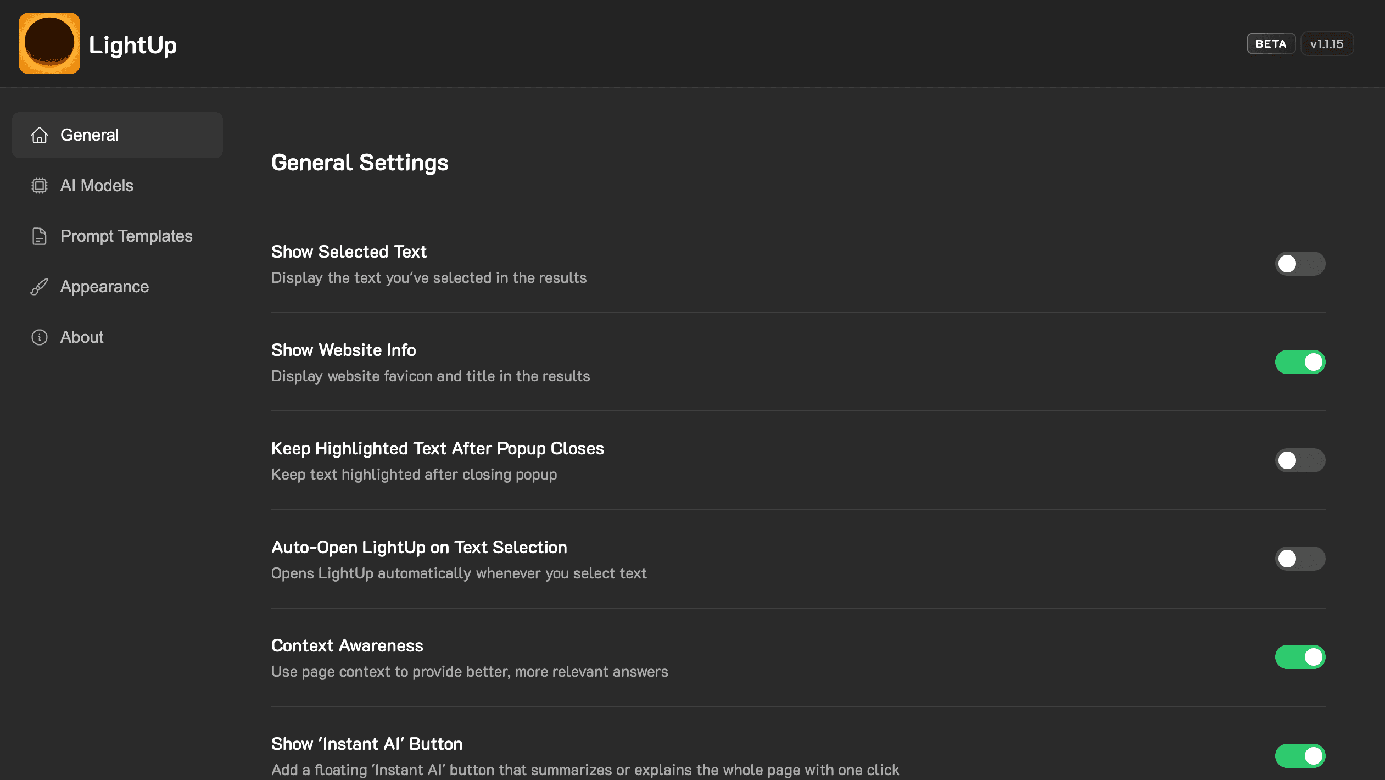Image resolution: width=1385 pixels, height=780 pixels.
Task: Enable Auto-Open LightUp on Text Selection
Action: (1300, 558)
